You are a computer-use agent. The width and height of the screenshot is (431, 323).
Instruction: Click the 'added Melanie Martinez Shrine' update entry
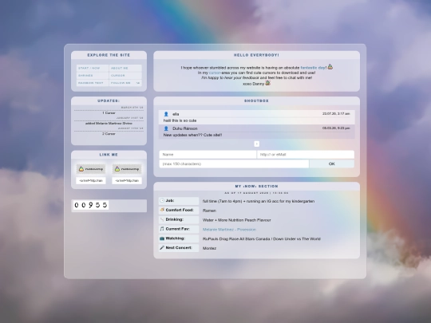pos(109,124)
